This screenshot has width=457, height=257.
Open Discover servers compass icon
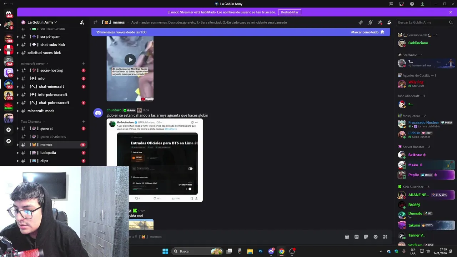9,141
